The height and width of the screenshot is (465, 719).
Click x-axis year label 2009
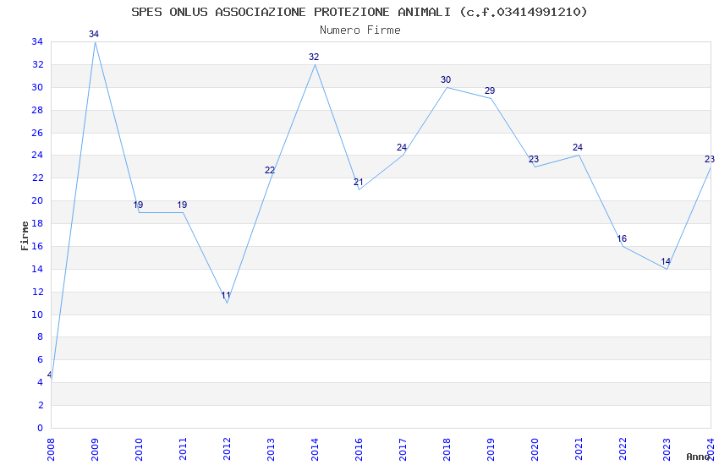(x=95, y=449)
